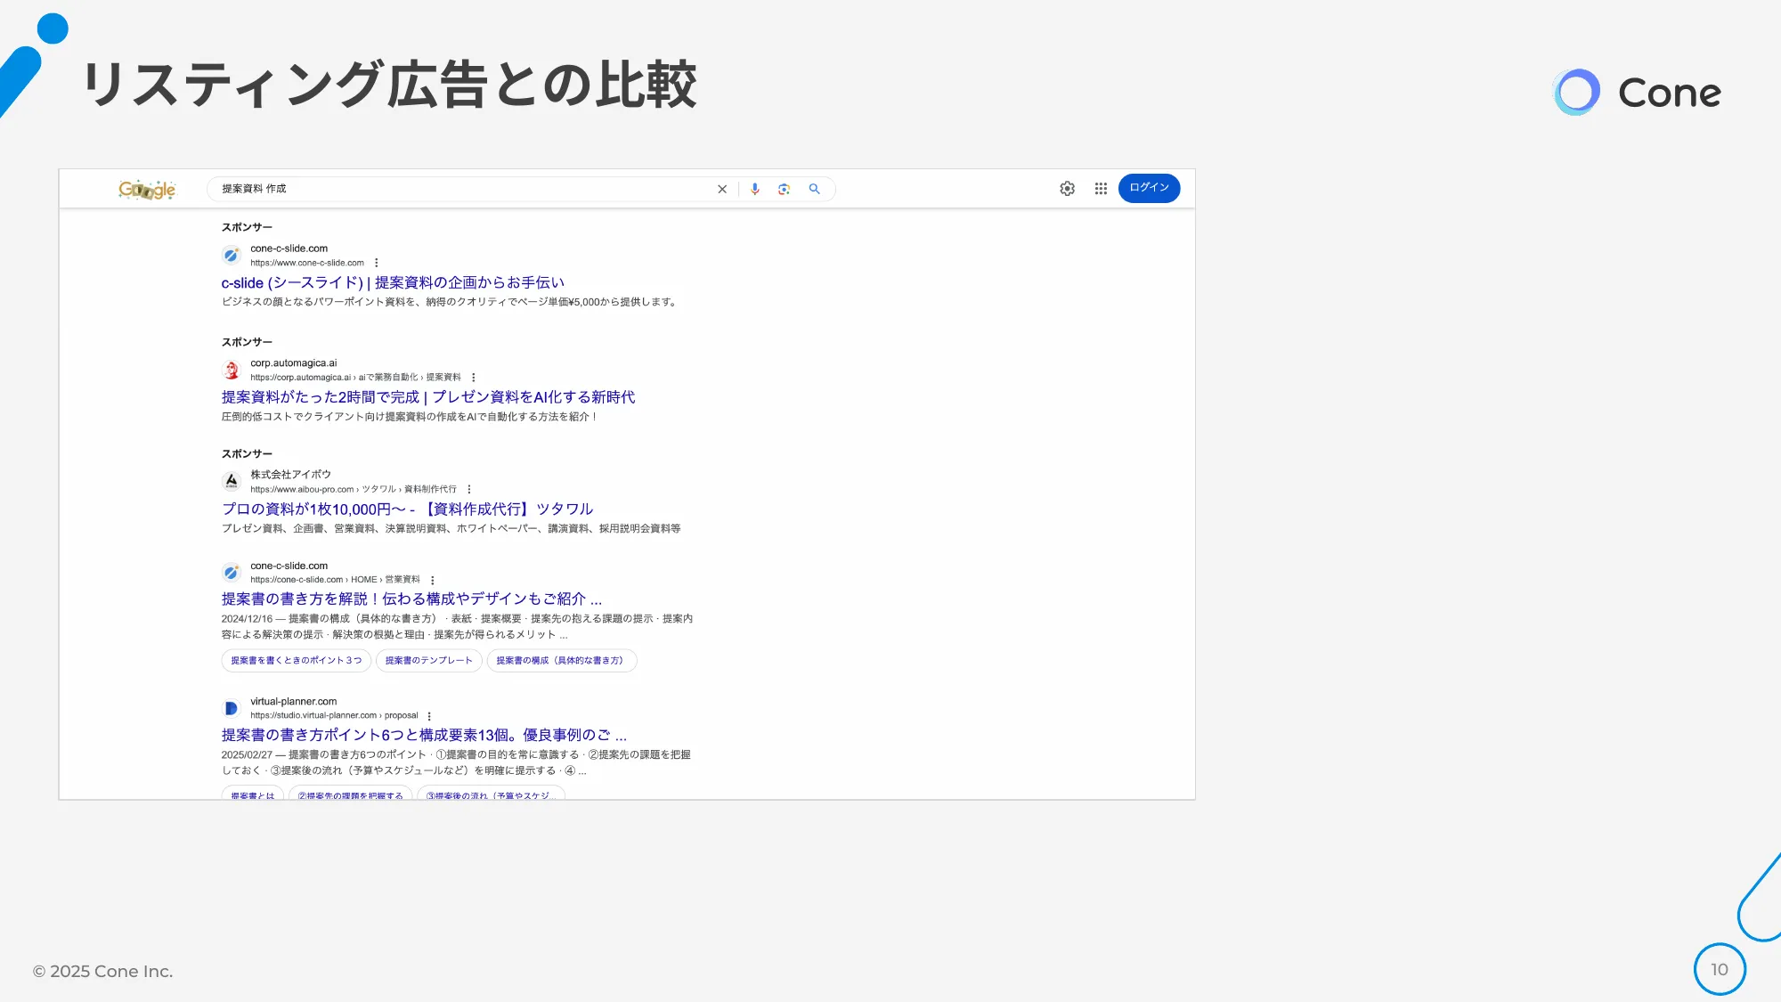Select the corp.automagica.ai site favicon
The image size is (1781, 1002).
pos(232,369)
